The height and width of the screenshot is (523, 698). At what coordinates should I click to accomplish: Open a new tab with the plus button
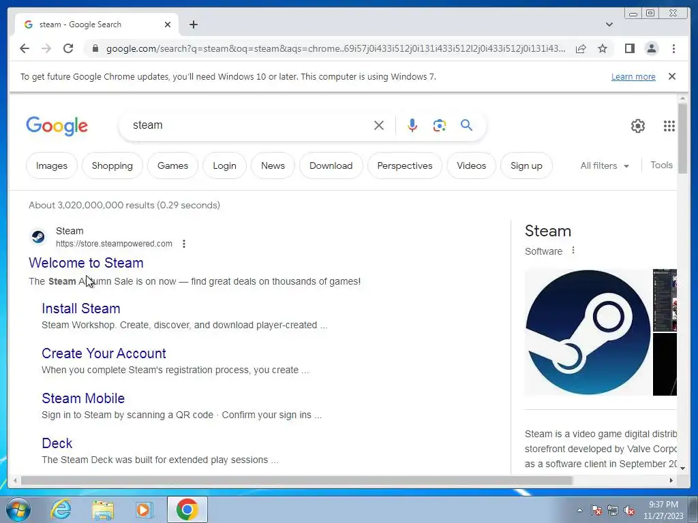(193, 25)
